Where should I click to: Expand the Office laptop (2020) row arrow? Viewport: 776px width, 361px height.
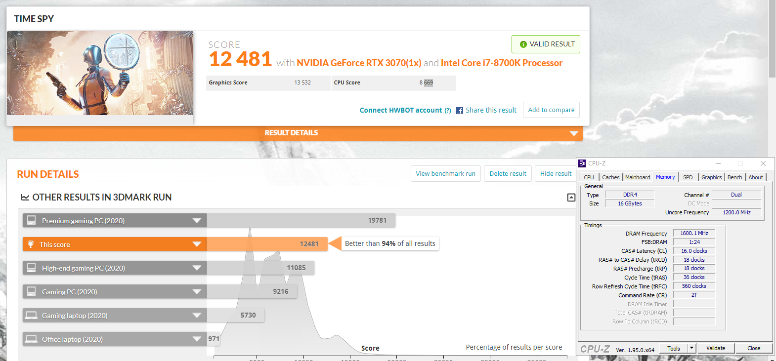pos(197,339)
